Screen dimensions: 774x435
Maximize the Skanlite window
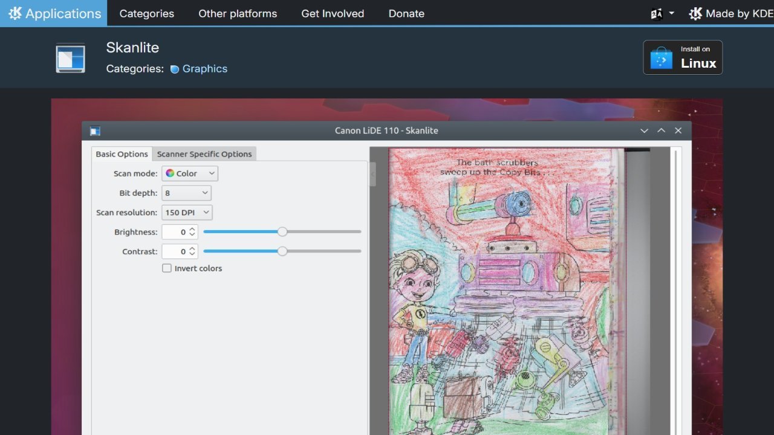[x=662, y=130]
